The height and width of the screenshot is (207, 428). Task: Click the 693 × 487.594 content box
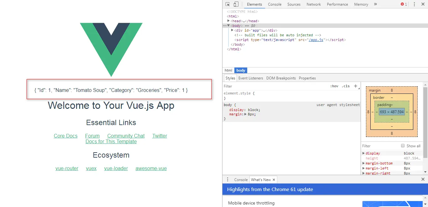392,112
